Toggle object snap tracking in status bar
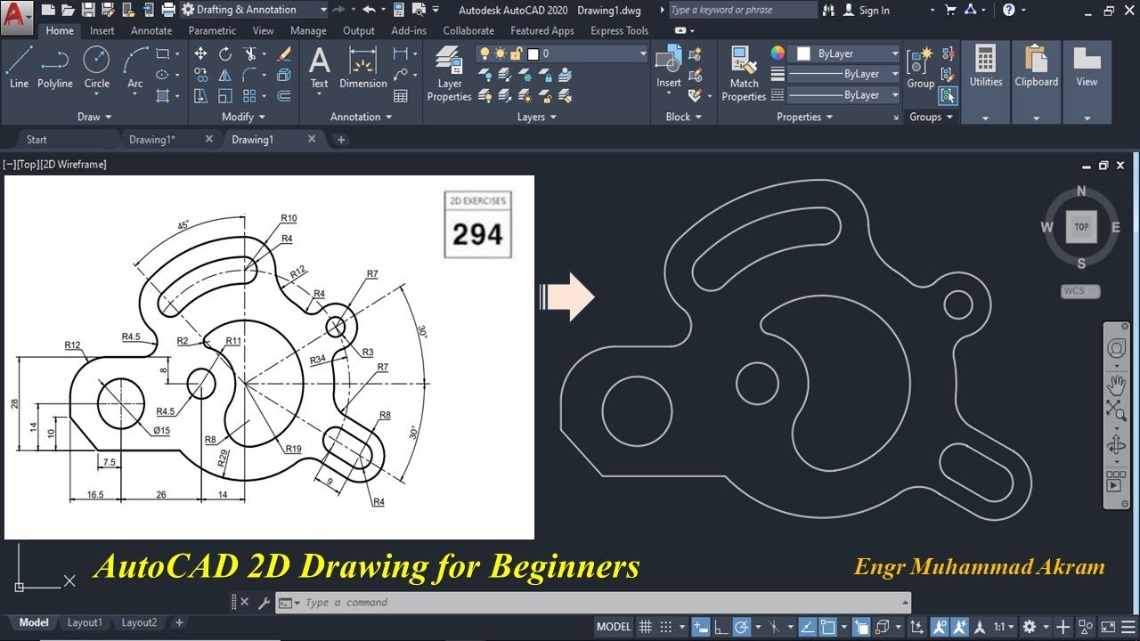 (807, 627)
